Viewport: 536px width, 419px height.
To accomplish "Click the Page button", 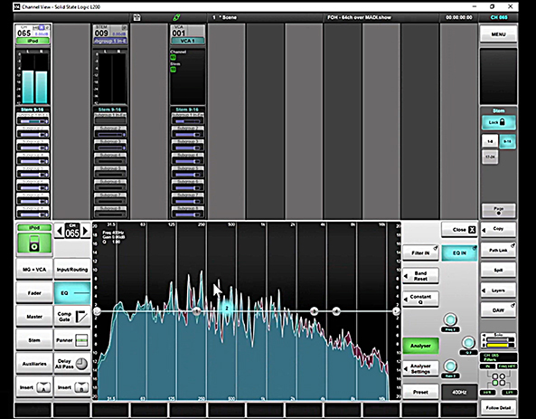I will 498,210.
